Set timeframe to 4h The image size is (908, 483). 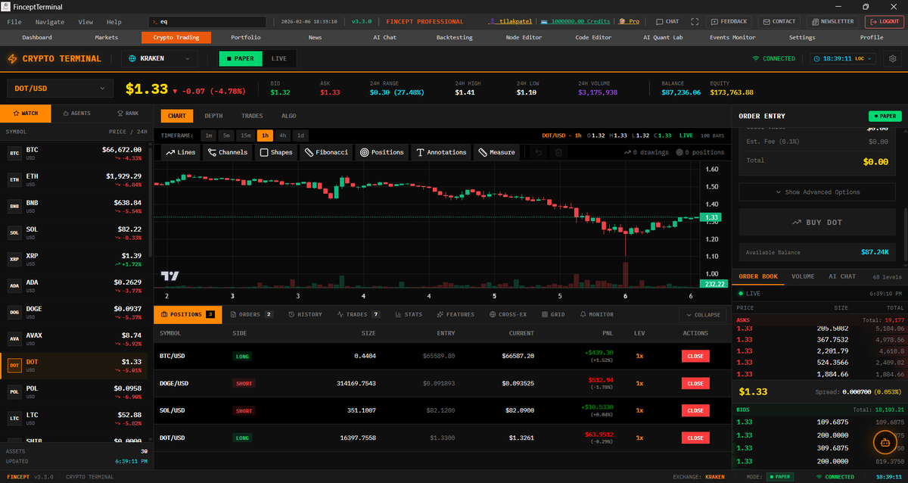click(283, 136)
